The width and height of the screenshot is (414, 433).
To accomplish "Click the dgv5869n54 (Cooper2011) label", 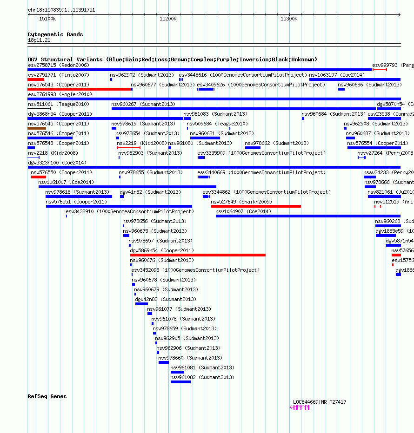I will (162, 250).
